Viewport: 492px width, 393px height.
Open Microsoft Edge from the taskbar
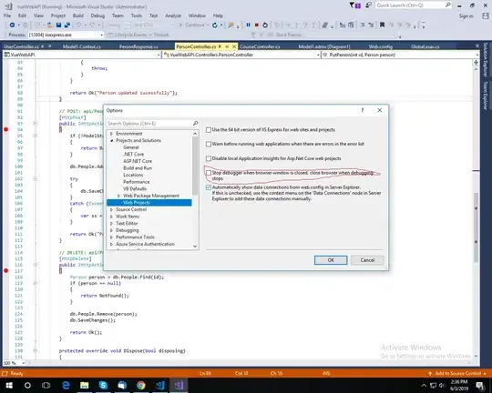(x=66, y=385)
